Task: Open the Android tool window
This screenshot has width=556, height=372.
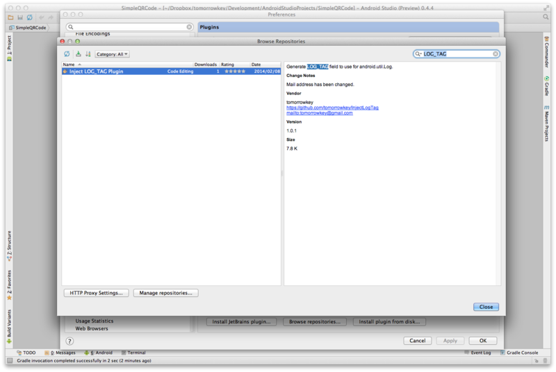Action: click(x=98, y=353)
